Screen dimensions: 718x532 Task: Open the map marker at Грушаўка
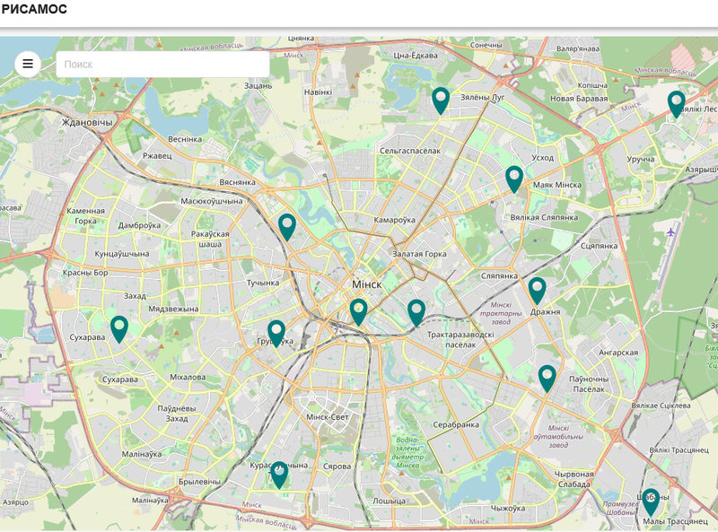[x=276, y=333]
